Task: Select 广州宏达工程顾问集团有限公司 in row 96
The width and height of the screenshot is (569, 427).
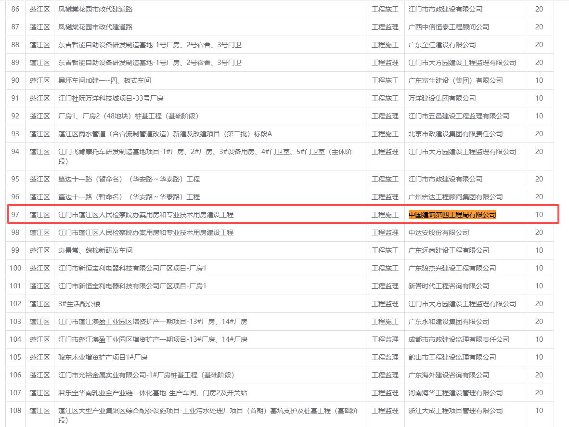Action: (x=455, y=197)
